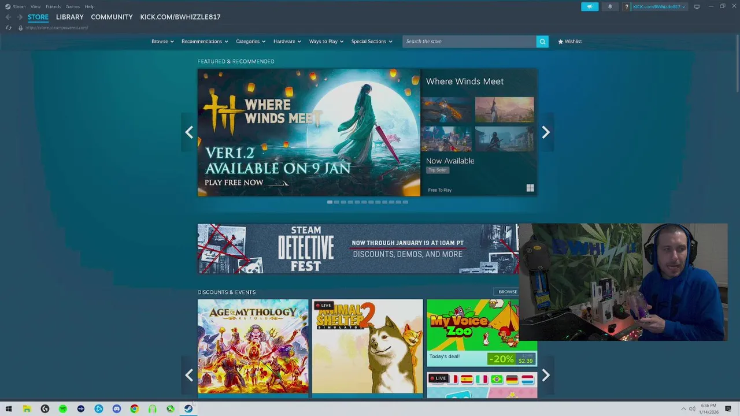This screenshot has height=416, width=740.
Task: Focus the Search the store field
Action: click(x=469, y=42)
